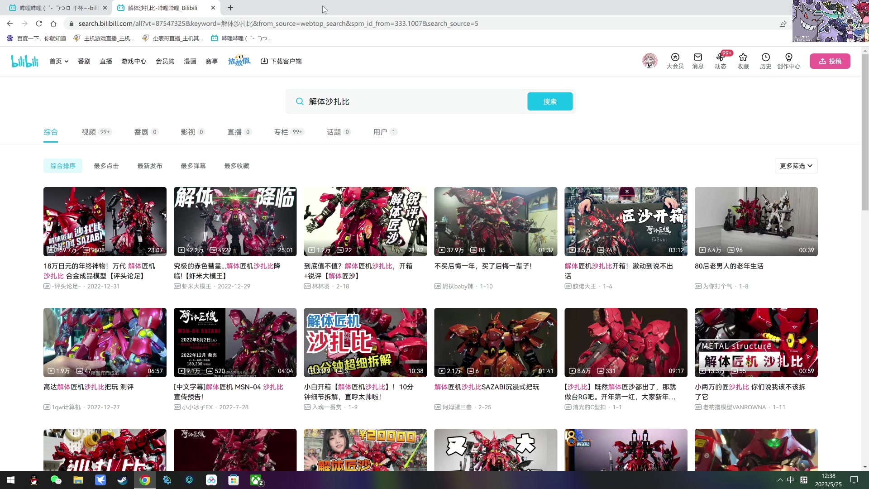Open QQ penguin from taskbar

click(x=33, y=480)
